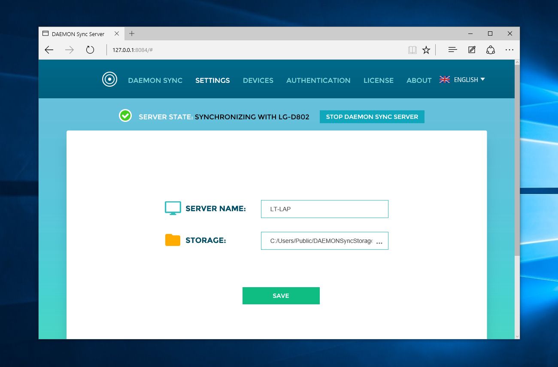
Task: Click into the Server Name input field
Action: pyautogui.click(x=324, y=209)
